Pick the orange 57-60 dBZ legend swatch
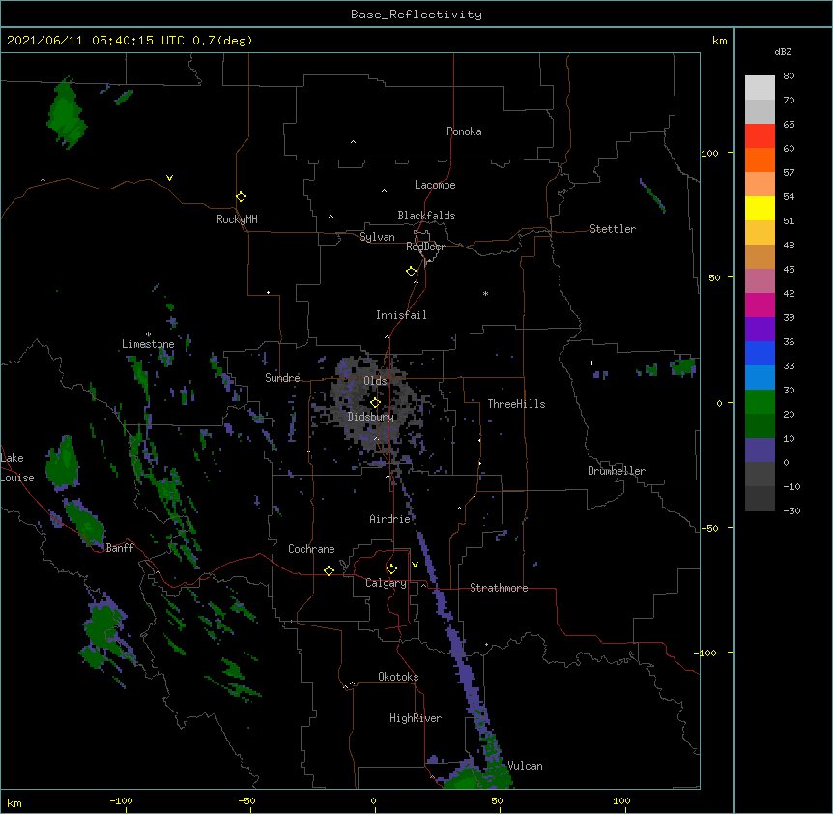 760,160
